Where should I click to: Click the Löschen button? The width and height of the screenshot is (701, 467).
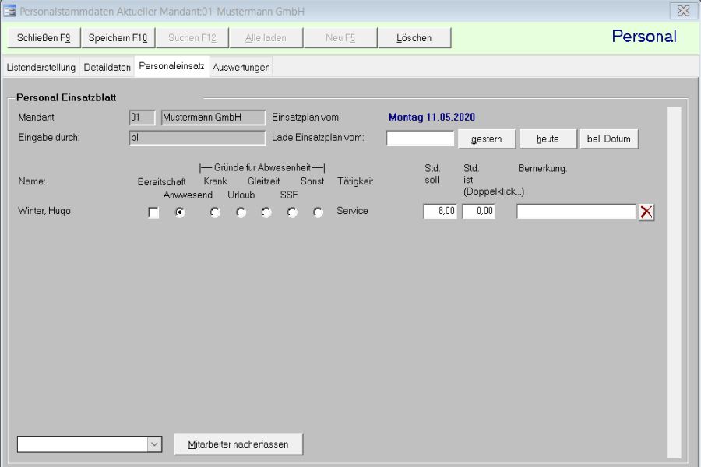coord(414,38)
